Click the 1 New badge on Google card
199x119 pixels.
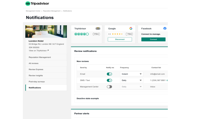click(x=129, y=34)
